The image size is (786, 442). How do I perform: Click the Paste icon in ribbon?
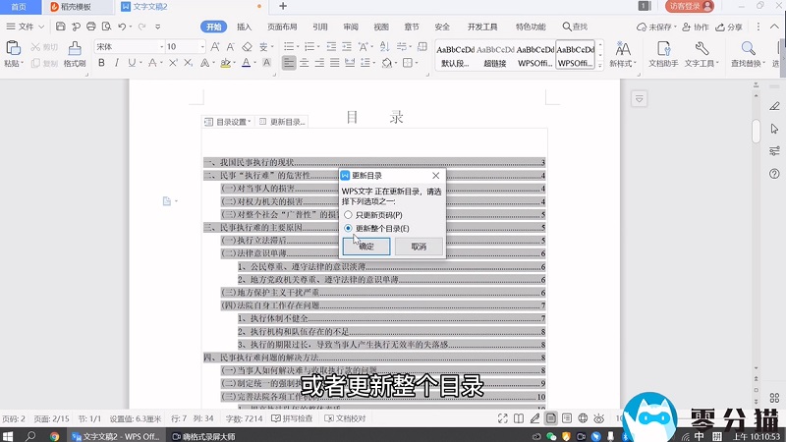13,54
